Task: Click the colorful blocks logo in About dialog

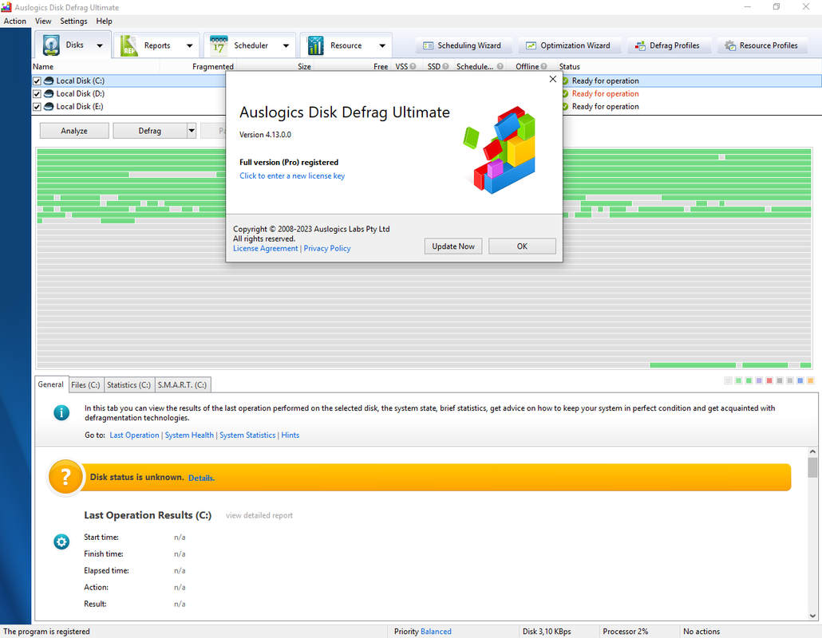Action: tap(500, 150)
